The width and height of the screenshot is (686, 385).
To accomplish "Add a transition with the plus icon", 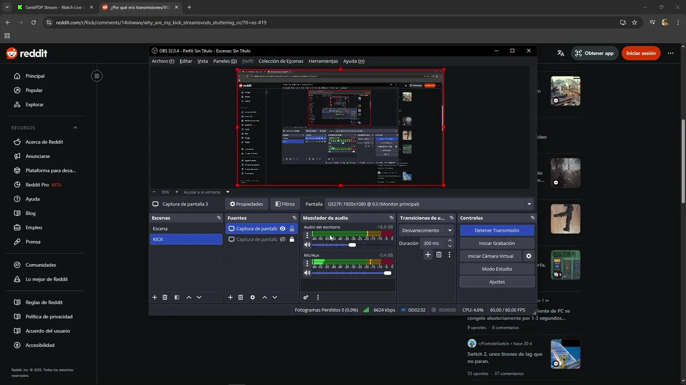I will tap(428, 255).
